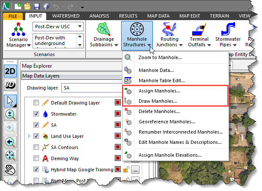Select the pan hand tool

click(10, 170)
